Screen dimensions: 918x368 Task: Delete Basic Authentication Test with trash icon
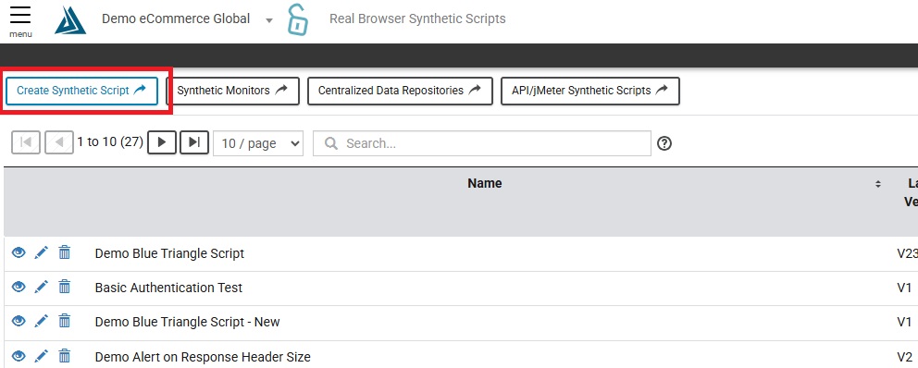pyautogui.click(x=65, y=287)
